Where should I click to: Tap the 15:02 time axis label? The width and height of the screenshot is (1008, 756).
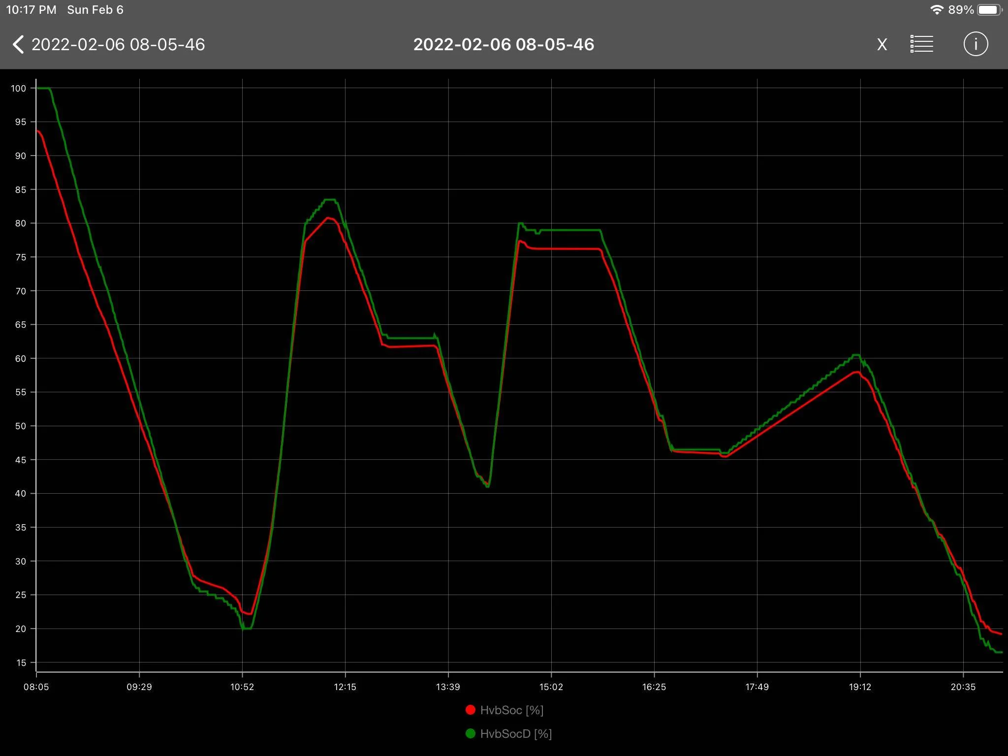551,687
